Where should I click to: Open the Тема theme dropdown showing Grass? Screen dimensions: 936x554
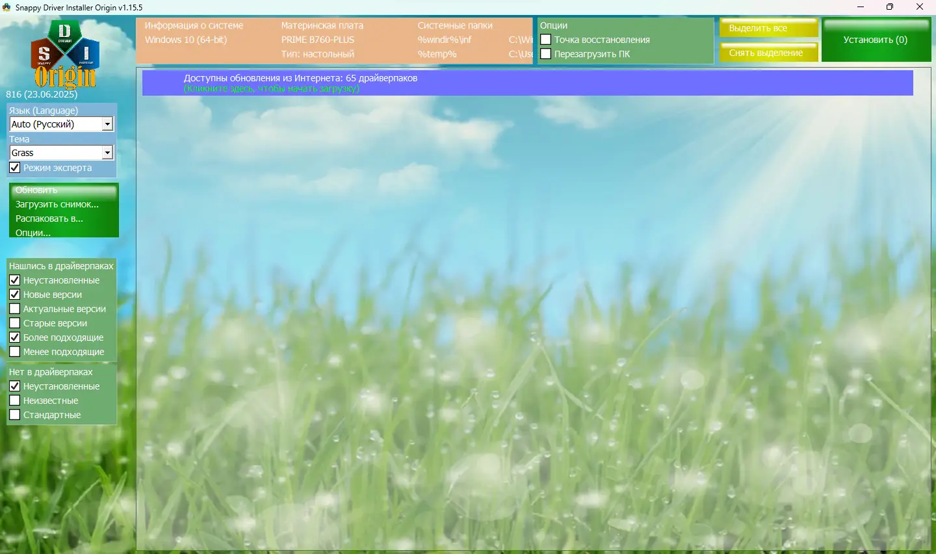pos(62,153)
